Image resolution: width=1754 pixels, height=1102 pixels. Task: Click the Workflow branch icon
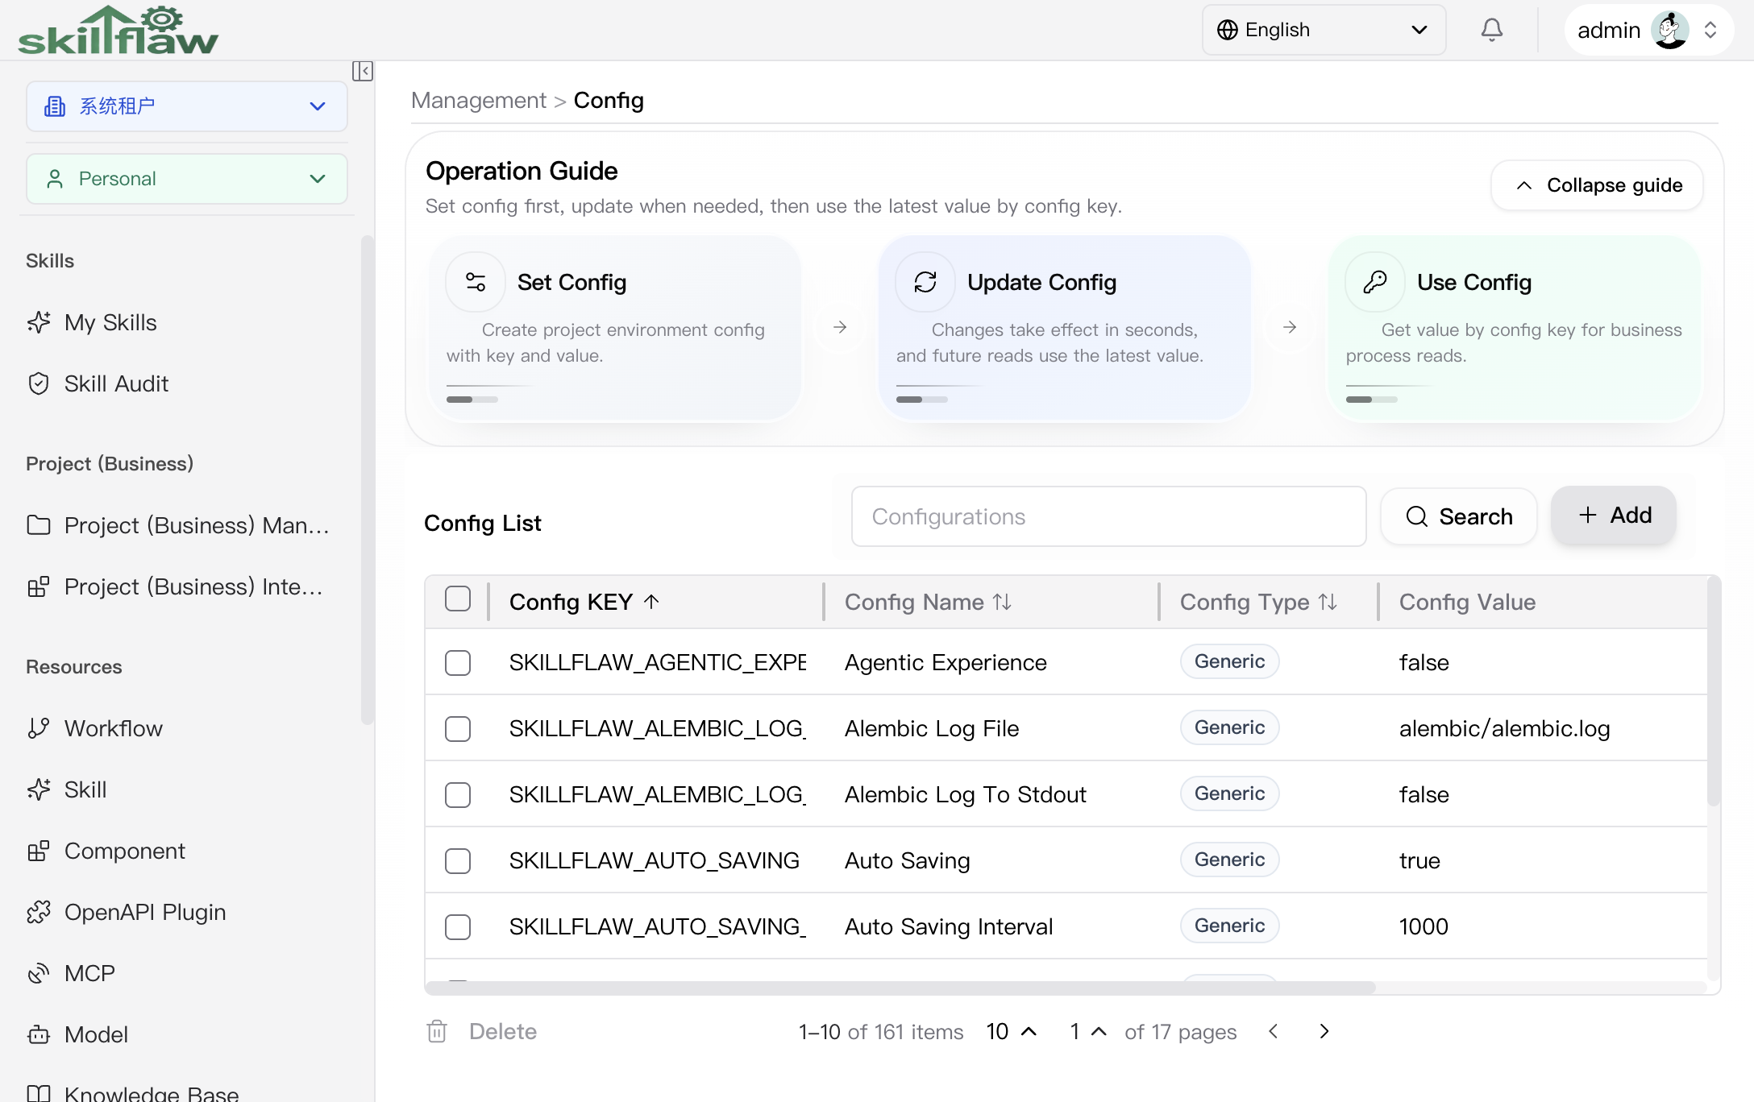coord(39,728)
